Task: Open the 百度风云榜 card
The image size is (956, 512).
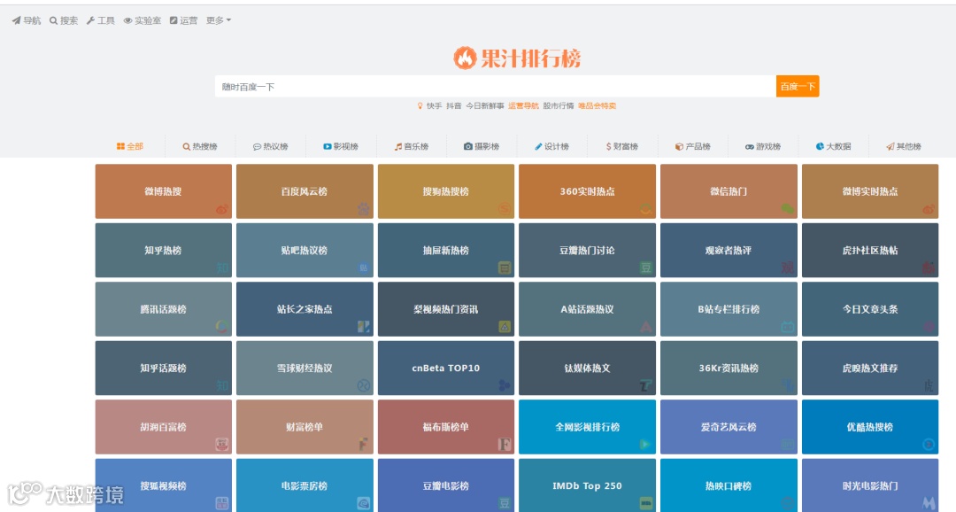Action: [x=305, y=191]
